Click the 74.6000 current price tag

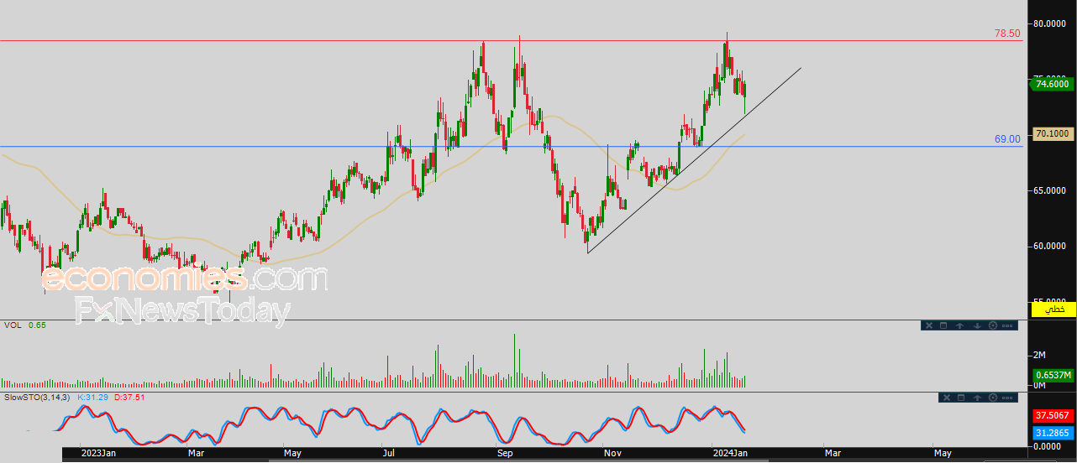pyautogui.click(x=1050, y=83)
